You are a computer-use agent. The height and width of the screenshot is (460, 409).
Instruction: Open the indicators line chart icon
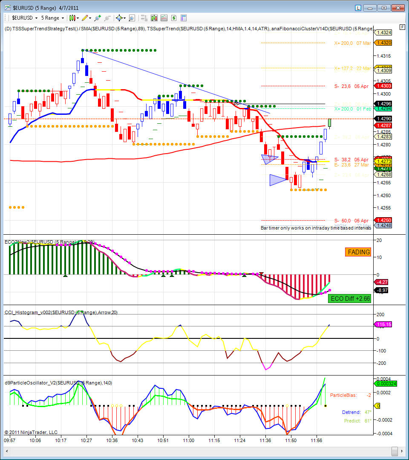coord(164,18)
